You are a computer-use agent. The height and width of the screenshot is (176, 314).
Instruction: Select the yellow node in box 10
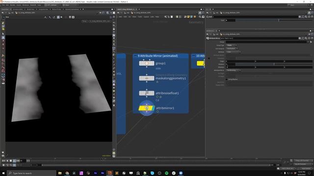pyautogui.click(x=201, y=63)
